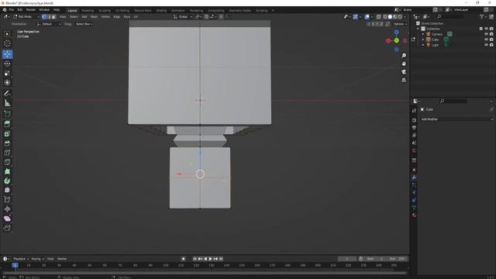Select solid viewport shading mode
The image size is (496, 279).
click(390, 17)
